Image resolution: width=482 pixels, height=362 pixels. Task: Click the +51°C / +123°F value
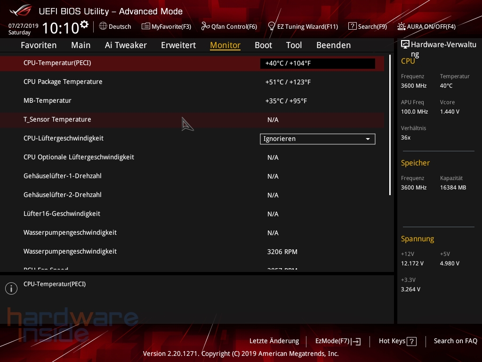pos(288,82)
